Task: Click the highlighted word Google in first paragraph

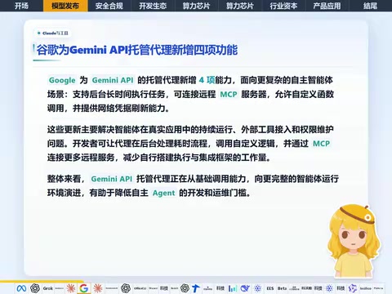Action: coord(62,80)
